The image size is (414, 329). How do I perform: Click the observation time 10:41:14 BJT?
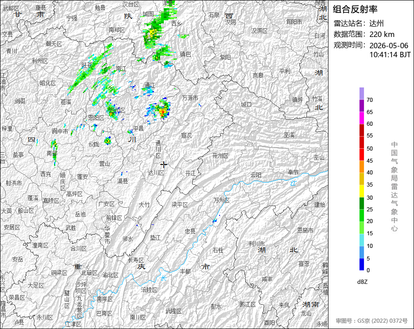[x=390, y=55]
